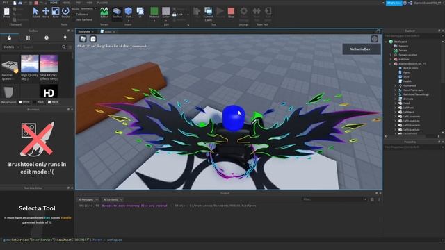This screenshot has height=250, width=445.
Task: Expand the Head node
Action: pos(396,103)
